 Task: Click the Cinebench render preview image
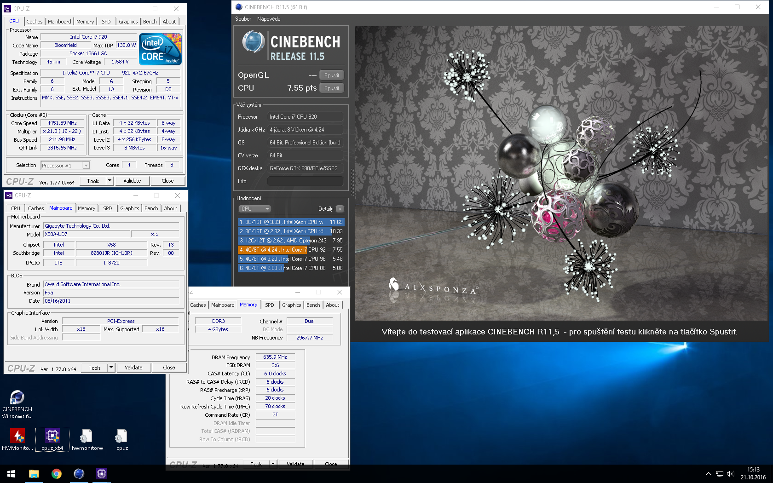click(x=561, y=173)
